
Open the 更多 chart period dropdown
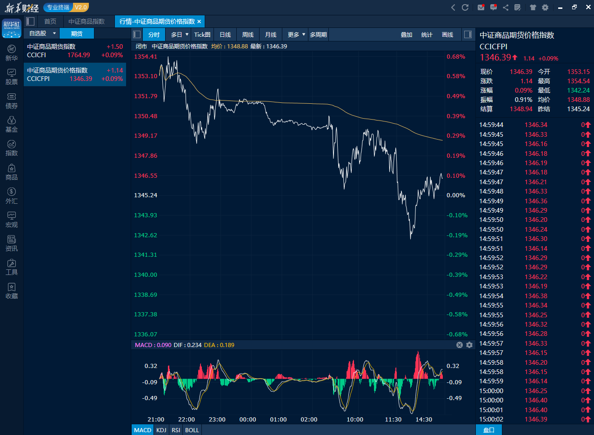point(294,34)
